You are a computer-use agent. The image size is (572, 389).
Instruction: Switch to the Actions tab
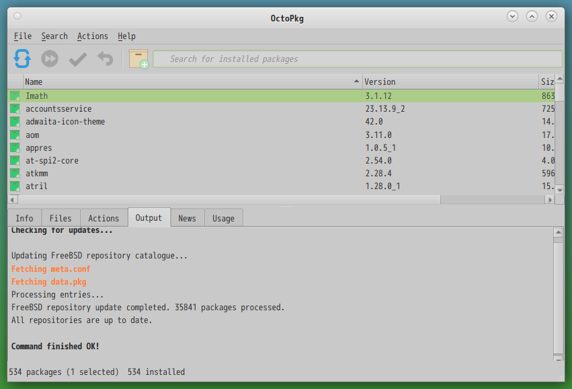click(x=104, y=218)
